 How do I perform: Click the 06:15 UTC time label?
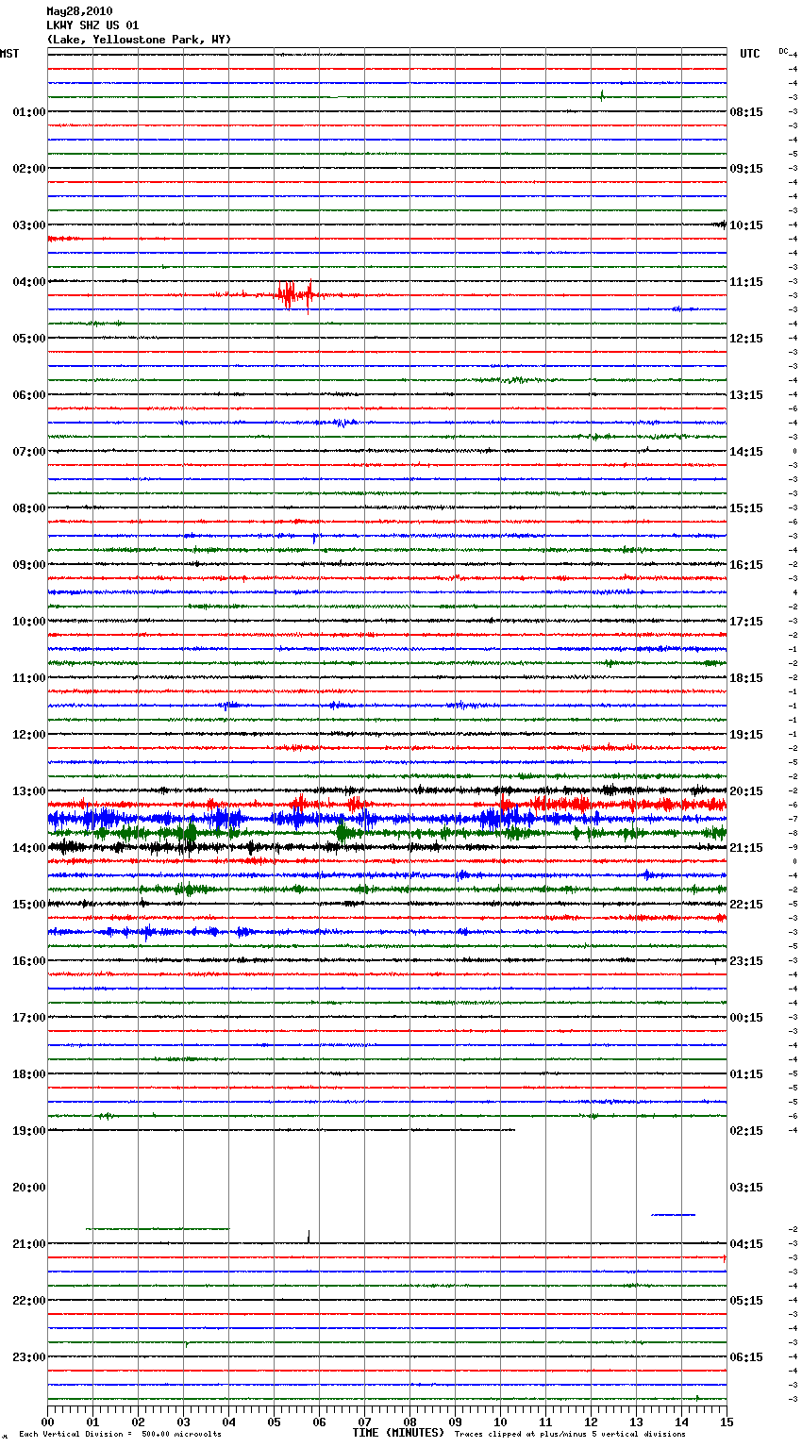(x=746, y=1357)
